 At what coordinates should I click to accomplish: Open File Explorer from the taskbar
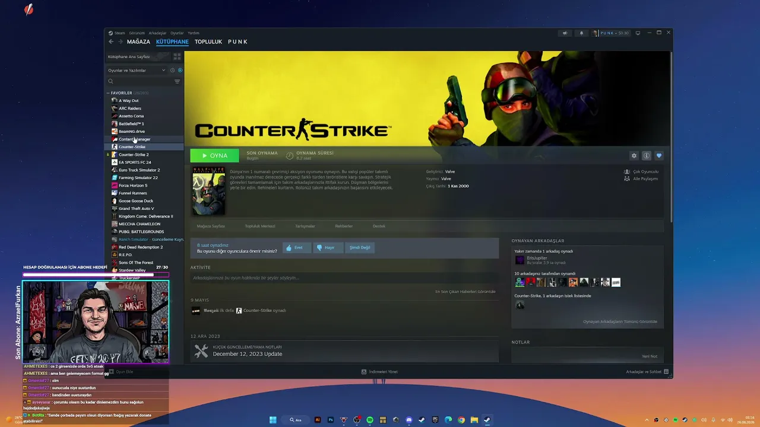(x=474, y=420)
